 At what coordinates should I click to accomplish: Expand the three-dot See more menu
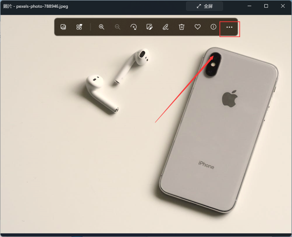click(229, 27)
